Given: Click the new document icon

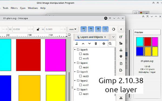Looking at the screenshot, I should coord(121,37).
